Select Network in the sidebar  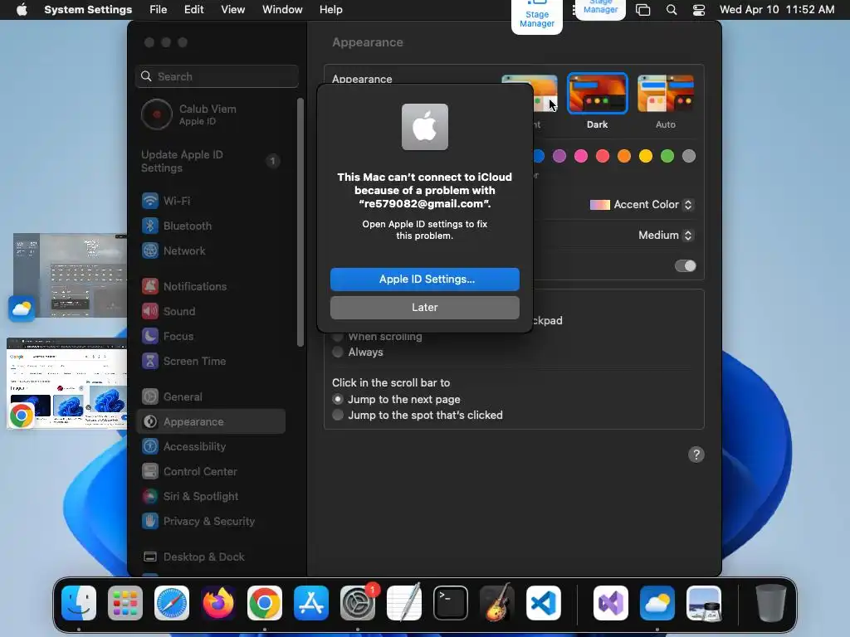212,250
